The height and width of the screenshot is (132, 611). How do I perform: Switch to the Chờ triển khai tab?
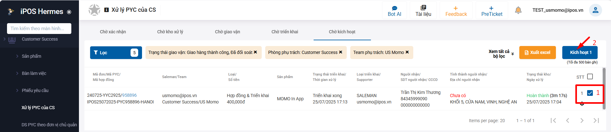point(285,32)
